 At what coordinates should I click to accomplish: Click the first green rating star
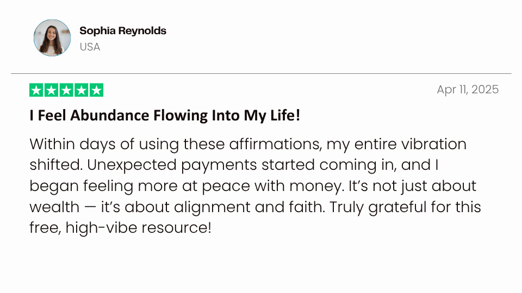pyautogui.click(x=36, y=90)
